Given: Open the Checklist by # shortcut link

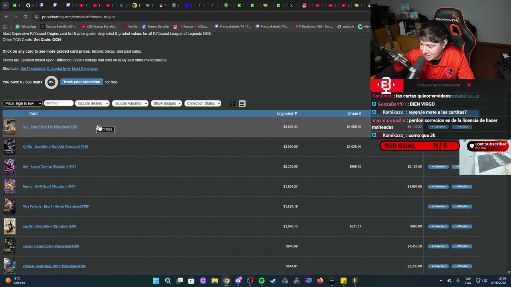Looking at the screenshot, I should (58, 69).
